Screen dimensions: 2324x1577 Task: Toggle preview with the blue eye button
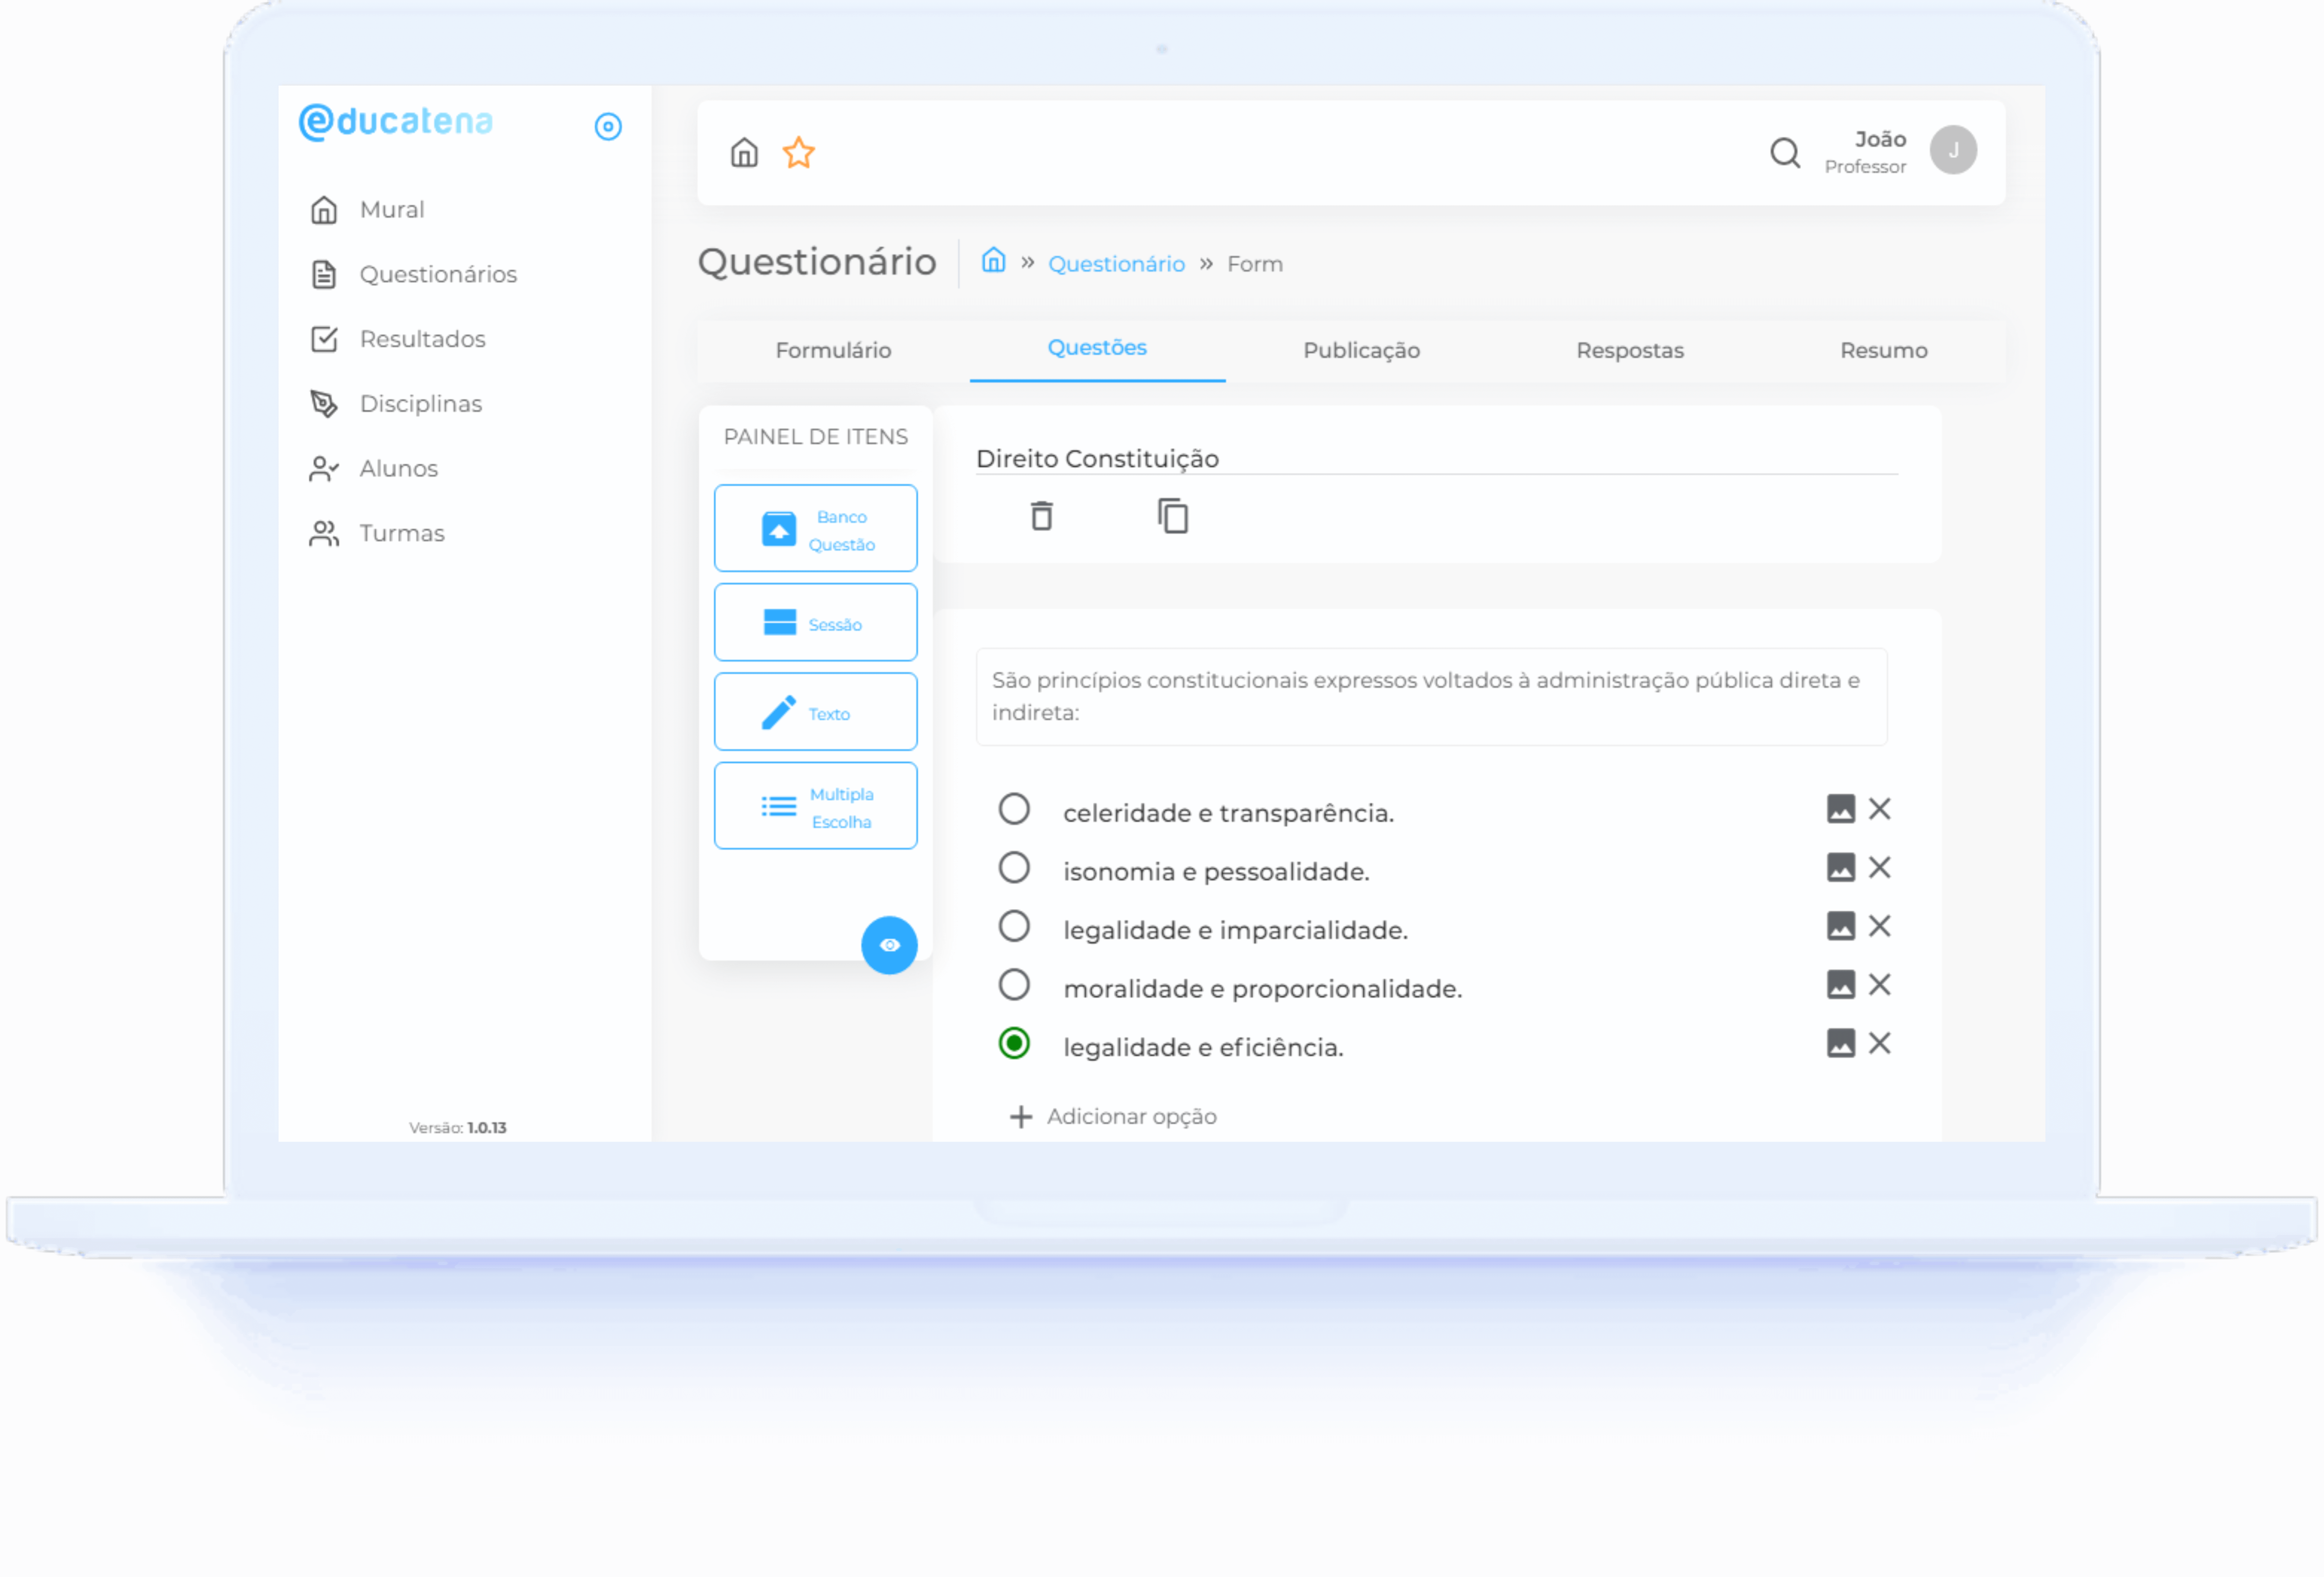click(889, 945)
